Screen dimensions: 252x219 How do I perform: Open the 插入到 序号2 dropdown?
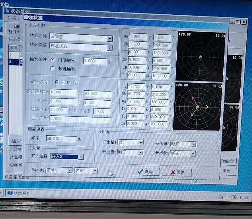(70, 170)
